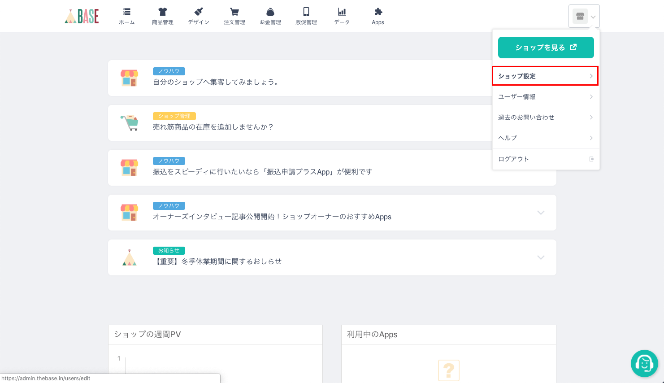Click the ショップ管理 yellow tag
Image resolution: width=664 pixels, height=383 pixels.
tap(174, 116)
